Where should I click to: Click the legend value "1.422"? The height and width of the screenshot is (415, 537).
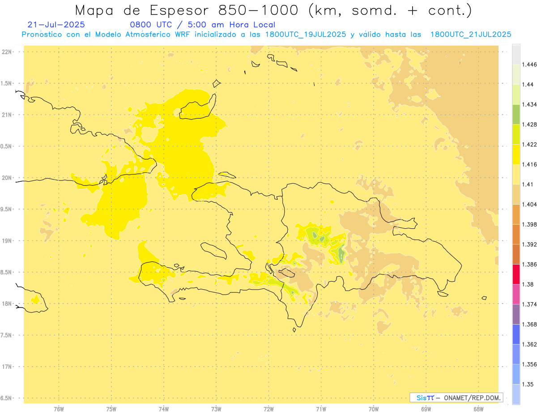coord(529,144)
